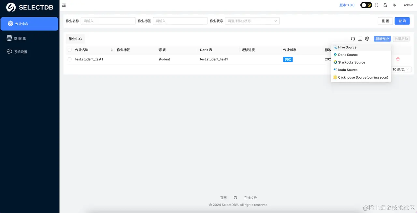
Task: Click the 作业中心 cube icon in sidebar
Action: [x=10, y=23]
